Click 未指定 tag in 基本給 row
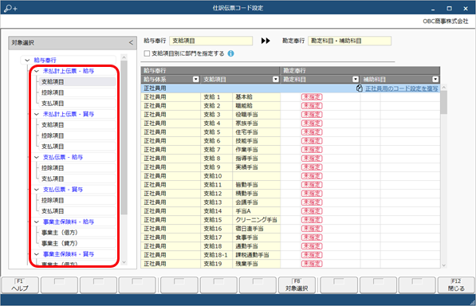Image resolution: width=476 pixels, height=306 pixels. (x=312, y=97)
